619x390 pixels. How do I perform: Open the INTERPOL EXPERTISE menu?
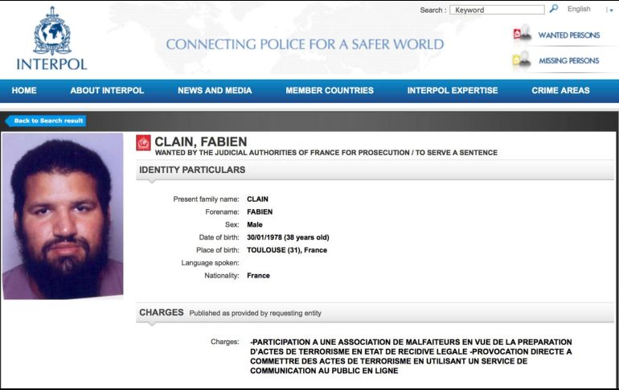pyautogui.click(x=453, y=90)
